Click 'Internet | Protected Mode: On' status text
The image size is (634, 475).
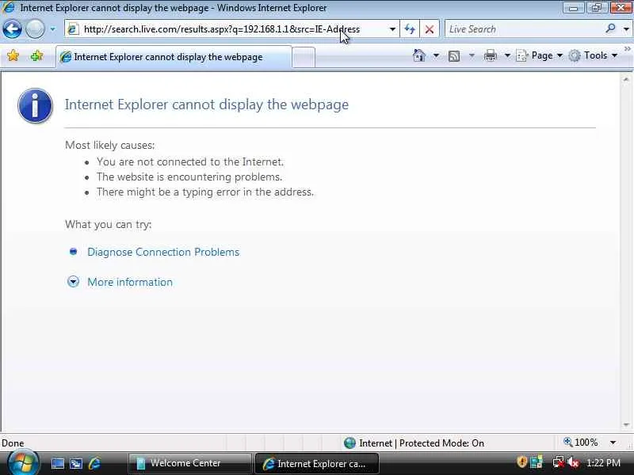(422, 443)
